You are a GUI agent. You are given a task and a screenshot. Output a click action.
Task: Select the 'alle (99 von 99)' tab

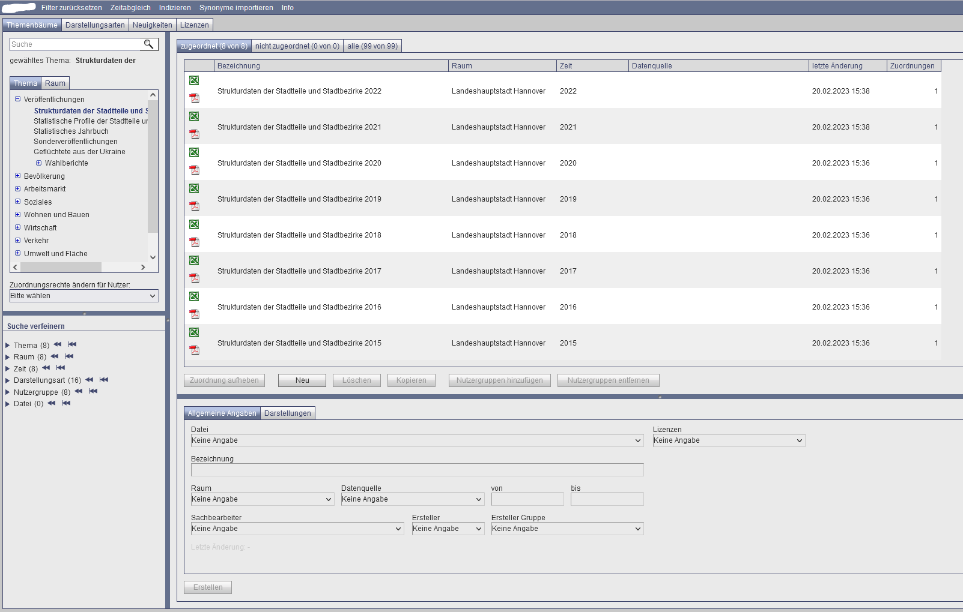(x=372, y=46)
